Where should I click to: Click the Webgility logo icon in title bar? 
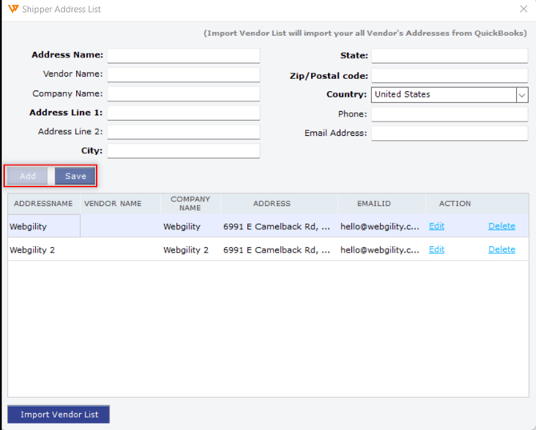[x=13, y=10]
